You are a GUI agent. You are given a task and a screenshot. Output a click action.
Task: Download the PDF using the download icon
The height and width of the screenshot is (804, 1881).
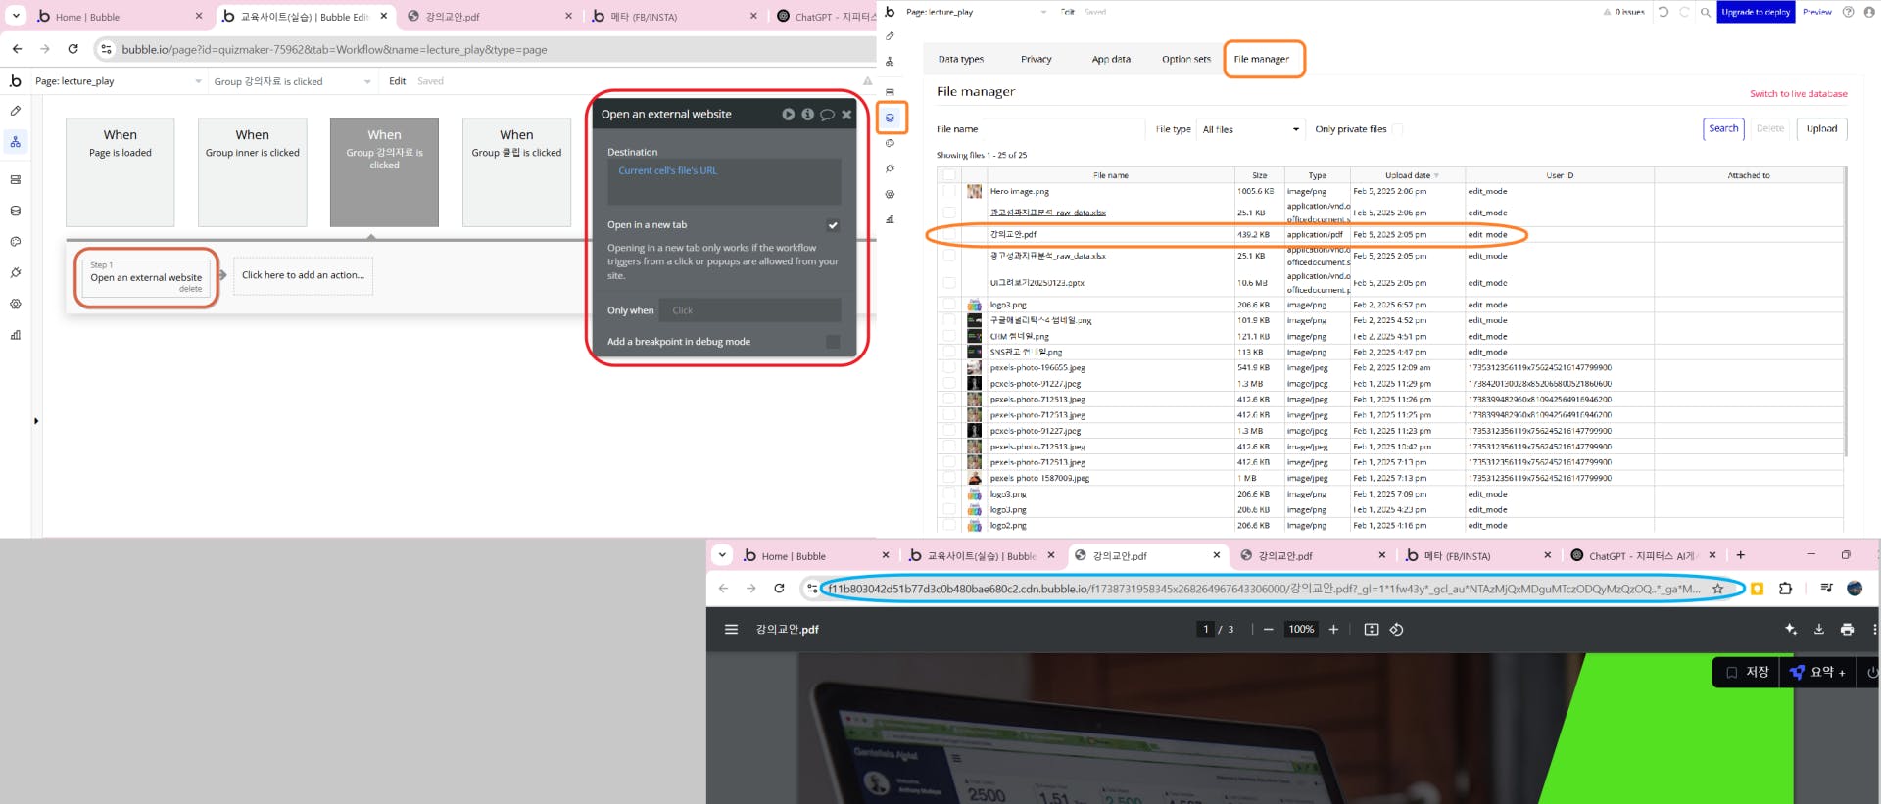coord(1819,630)
